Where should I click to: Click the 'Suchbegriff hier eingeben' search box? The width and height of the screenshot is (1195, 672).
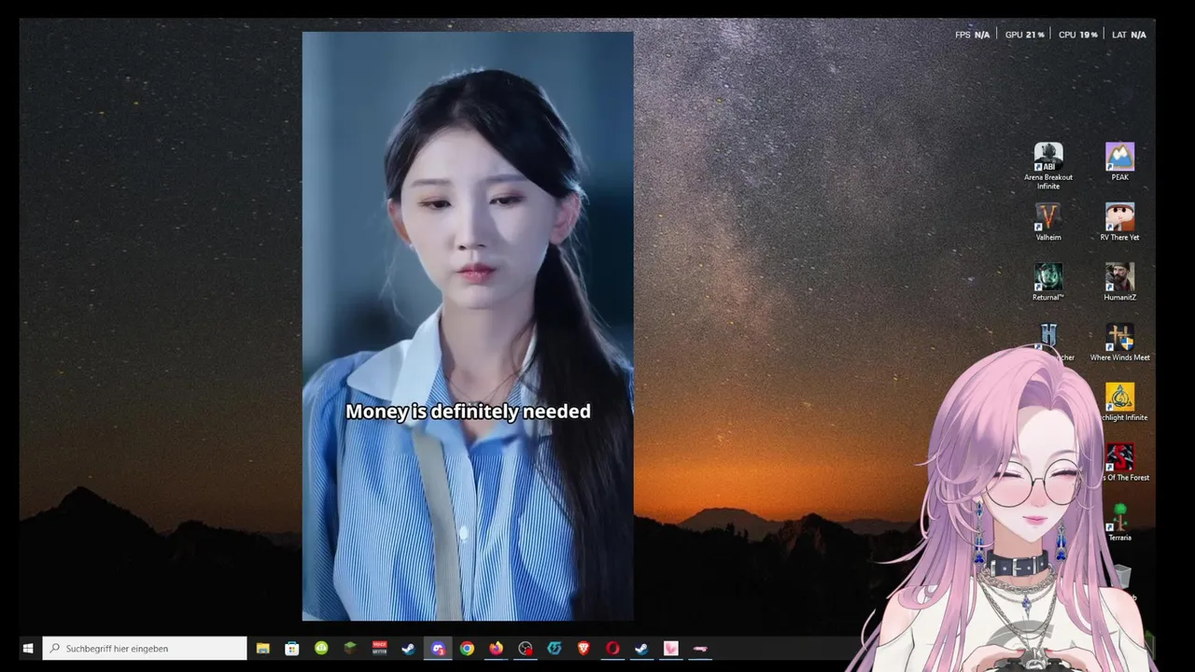coord(145,648)
